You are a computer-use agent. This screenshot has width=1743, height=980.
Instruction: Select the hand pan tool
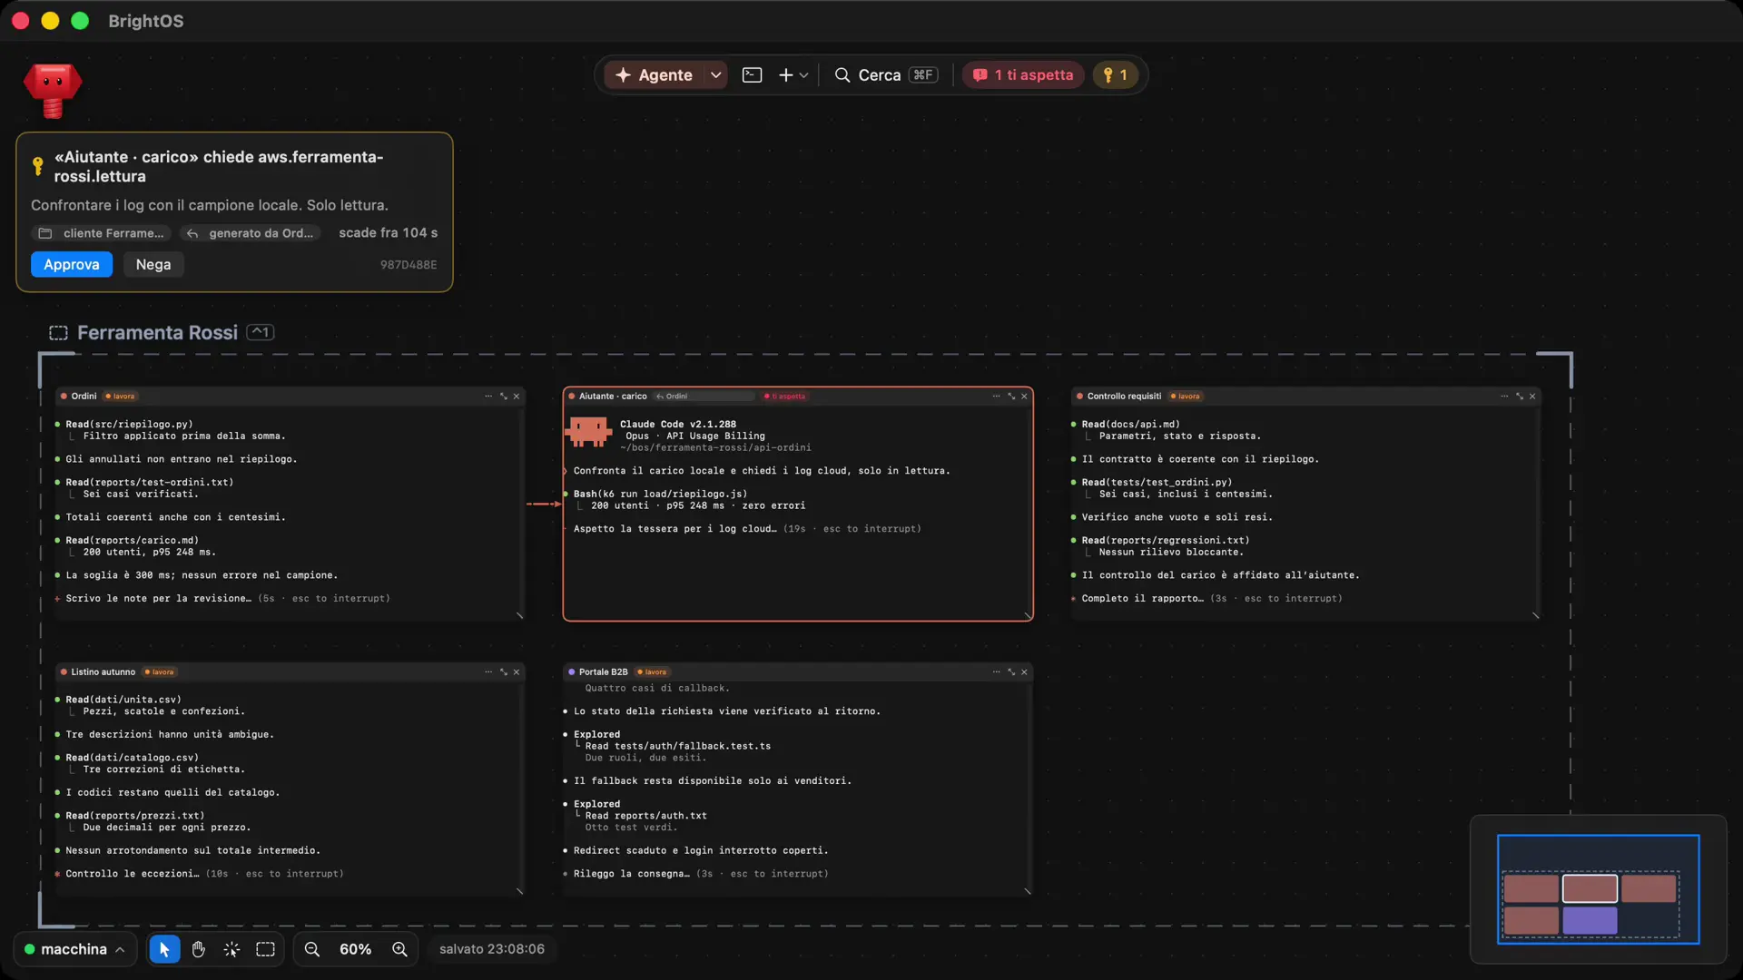pos(198,949)
